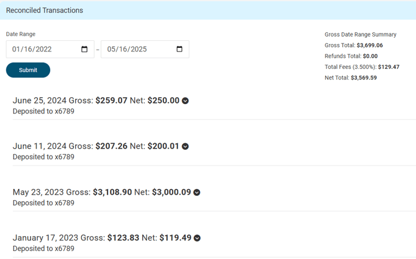Expand the May 23, 2023 transaction chevron

point(197,193)
